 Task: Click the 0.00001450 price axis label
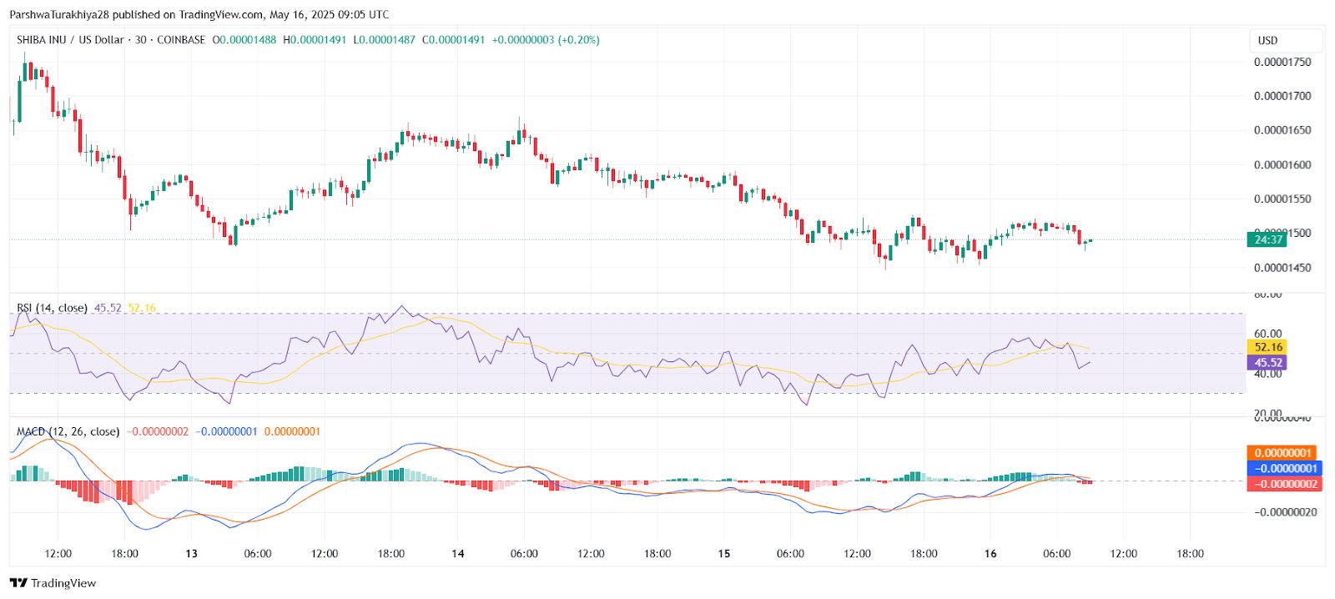click(x=1282, y=268)
